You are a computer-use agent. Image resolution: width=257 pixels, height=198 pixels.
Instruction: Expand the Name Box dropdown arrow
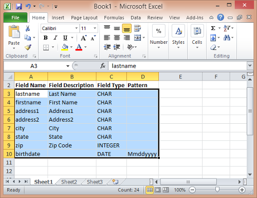pos(68,66)
